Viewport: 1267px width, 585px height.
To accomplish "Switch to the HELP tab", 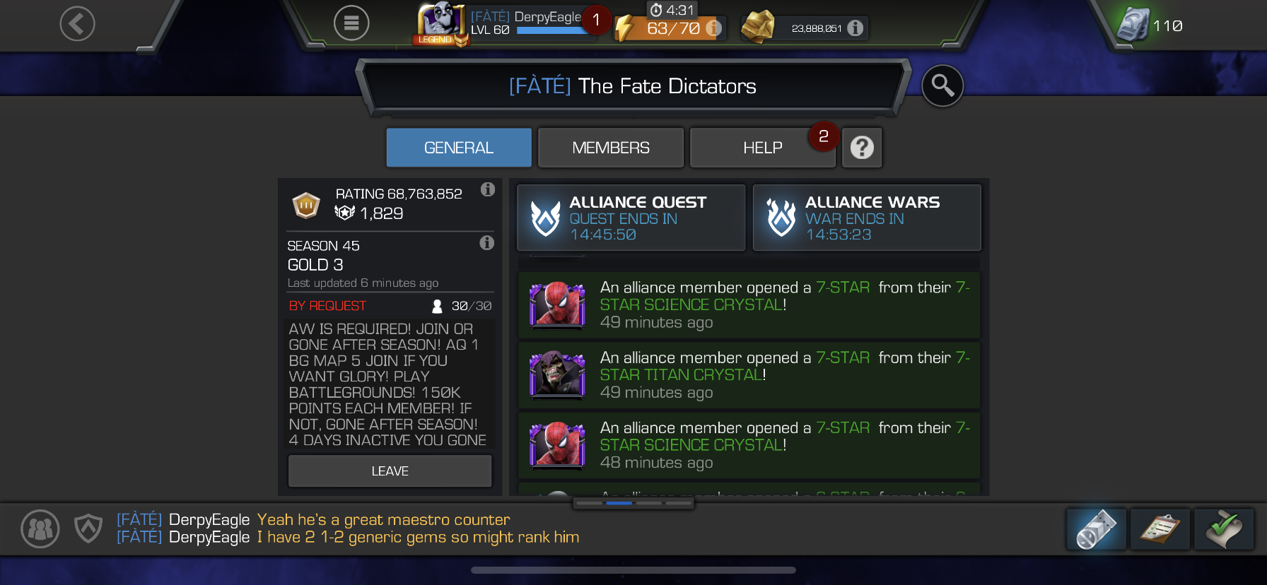I will click(x=763, y=148).
